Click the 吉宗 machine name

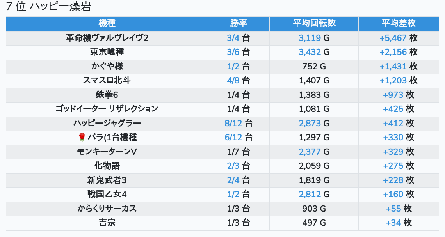pyautogui.click(x=107, y=223)
